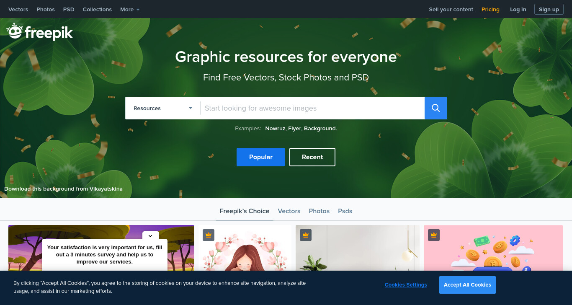Click crown premium badge on bitcoin illustration
The image size is (572, 305).
[434, 235]
